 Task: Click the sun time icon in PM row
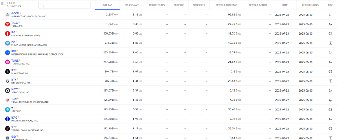click(330, 43)
